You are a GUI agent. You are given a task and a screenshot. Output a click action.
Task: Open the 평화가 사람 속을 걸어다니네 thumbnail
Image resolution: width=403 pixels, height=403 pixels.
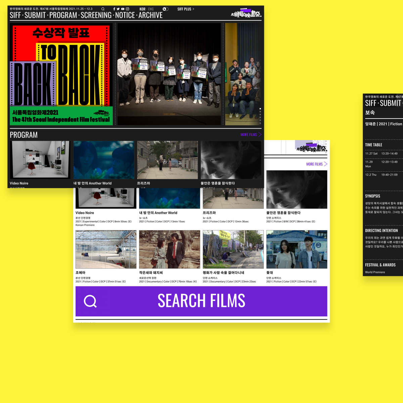coord(233,250)
